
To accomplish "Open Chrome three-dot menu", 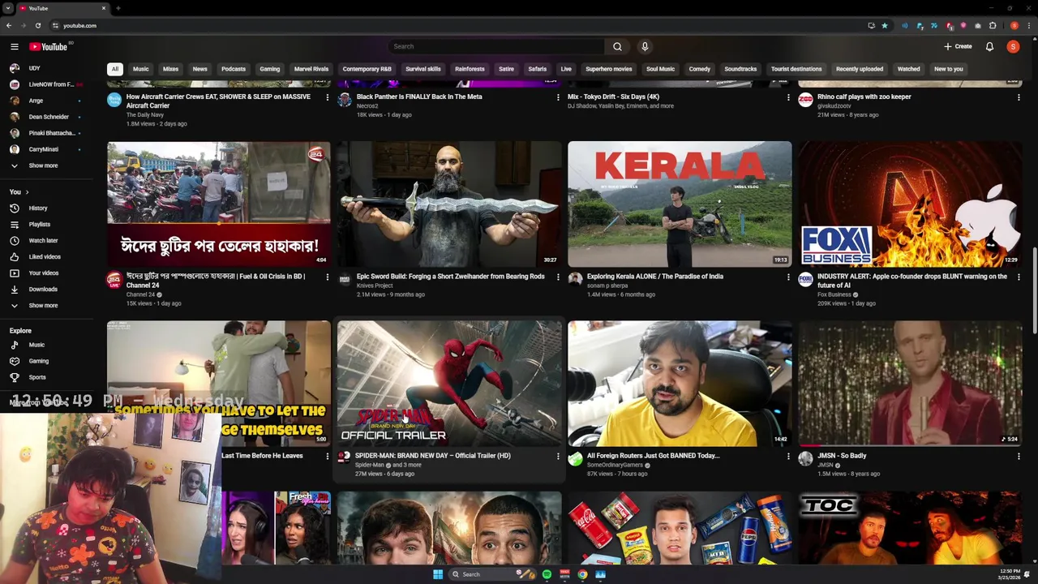I will click(1031, 25).
